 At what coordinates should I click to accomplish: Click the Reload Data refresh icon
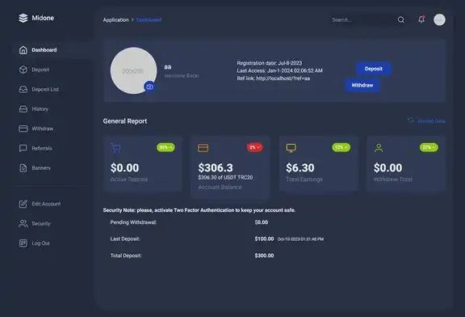point(410,120)
